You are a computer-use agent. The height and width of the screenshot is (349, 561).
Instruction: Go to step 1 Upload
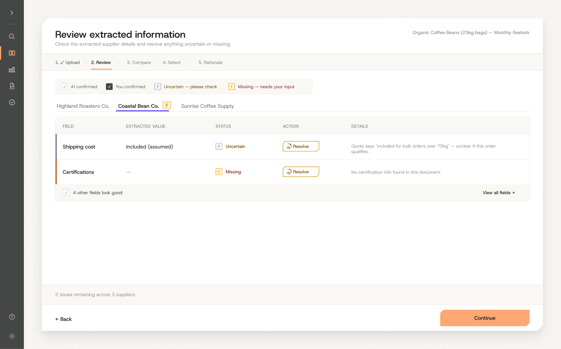tap(67, 62)
